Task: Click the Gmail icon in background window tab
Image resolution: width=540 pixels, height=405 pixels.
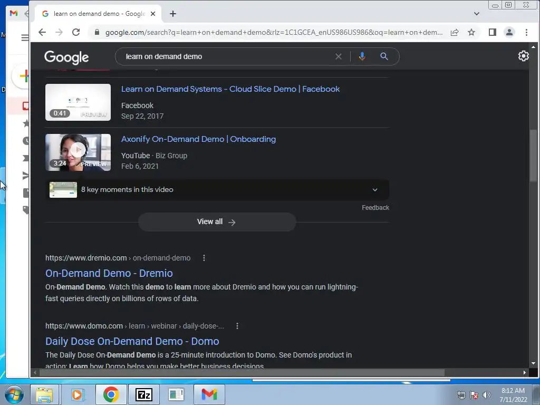Action: (x=13, y=13)
